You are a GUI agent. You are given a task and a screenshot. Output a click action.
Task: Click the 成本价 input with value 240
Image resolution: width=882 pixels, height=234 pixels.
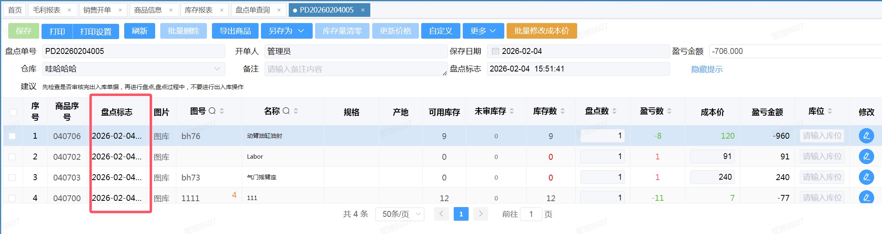coord(712,177)
